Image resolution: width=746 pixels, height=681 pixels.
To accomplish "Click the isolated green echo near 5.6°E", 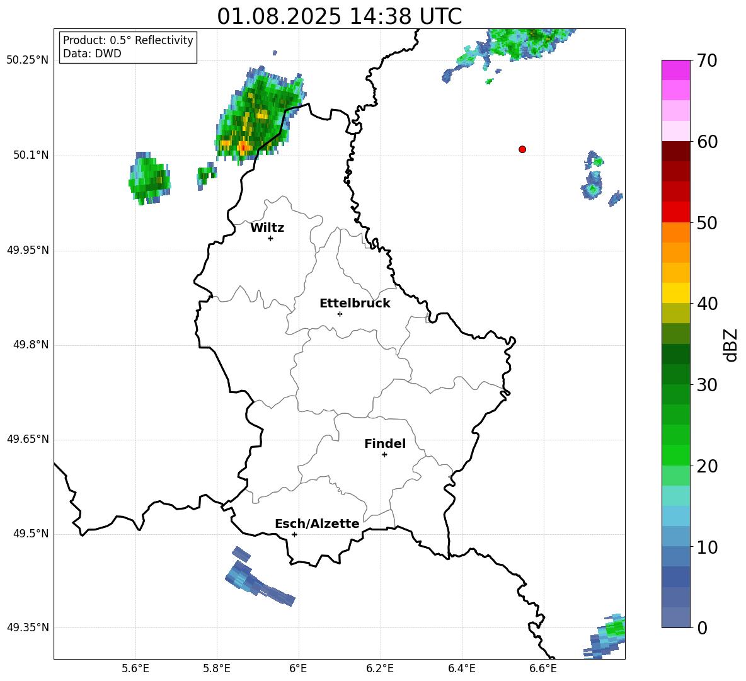I will click(149, 179).
